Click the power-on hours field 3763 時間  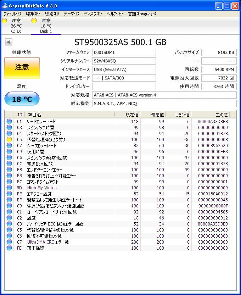click(x=219, y=87)
